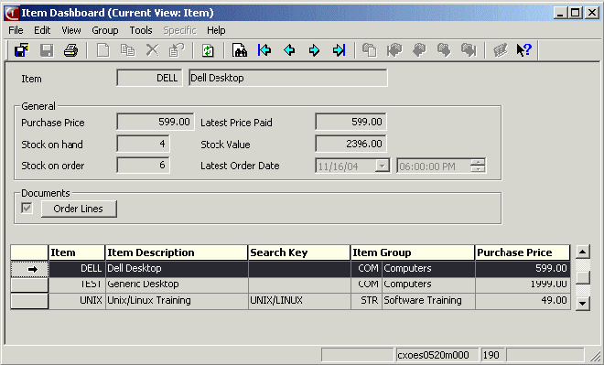This screenshot has height=365, width=604.
Task: Click the Software Training item group cell
Action: 428,301
